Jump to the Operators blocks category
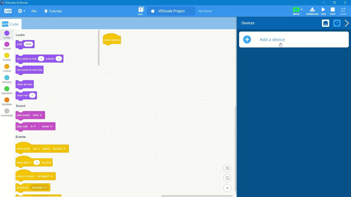This screenshot has height=197, width=351. [7, 91]
